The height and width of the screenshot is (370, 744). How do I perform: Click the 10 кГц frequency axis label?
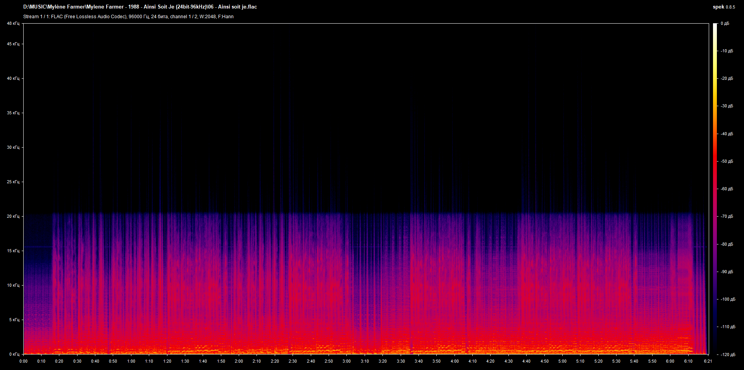[13, 285]
